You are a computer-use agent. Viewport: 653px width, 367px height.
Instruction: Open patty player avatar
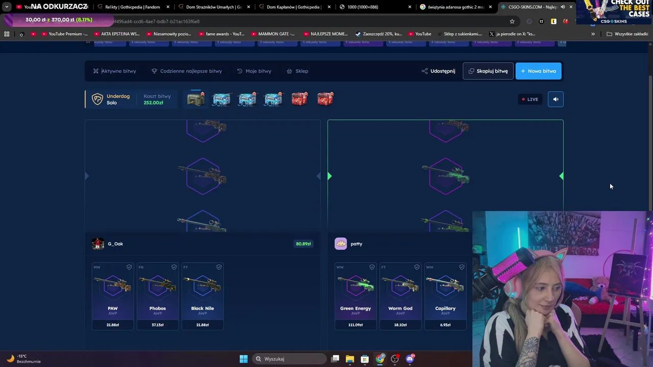pos(341,244)
